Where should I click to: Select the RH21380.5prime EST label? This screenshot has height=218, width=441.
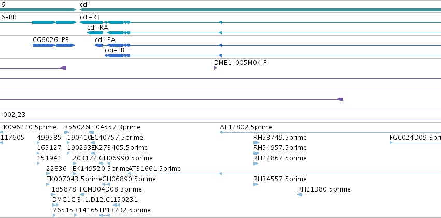[324, 189]
